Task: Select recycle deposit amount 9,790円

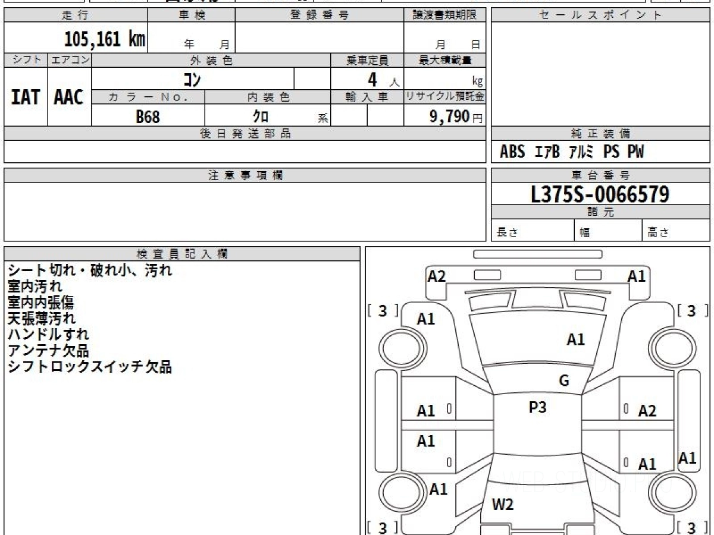Action: (x=456, y=117)
